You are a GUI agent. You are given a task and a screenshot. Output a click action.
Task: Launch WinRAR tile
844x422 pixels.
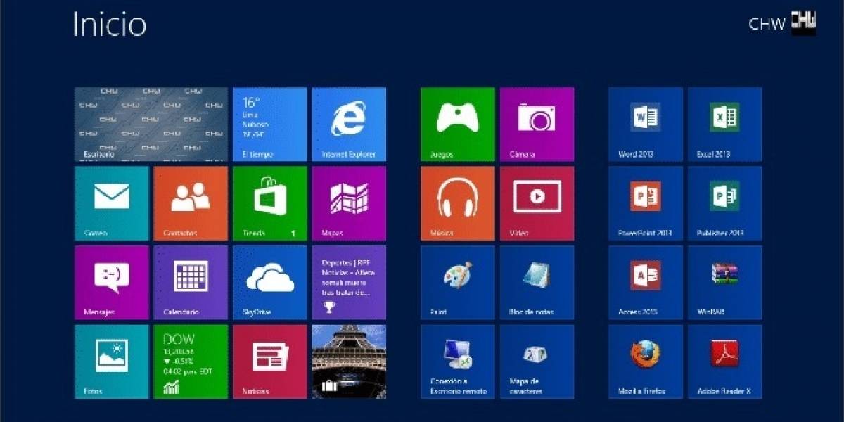(x=724, y=283)
